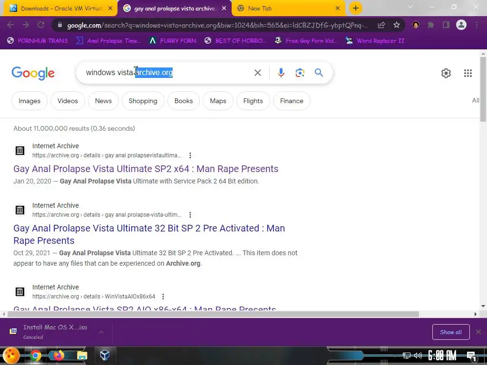Open more options for the WinVistaAIOx86x64 result
Screen dimensions: 487x365
pos(163,297)
